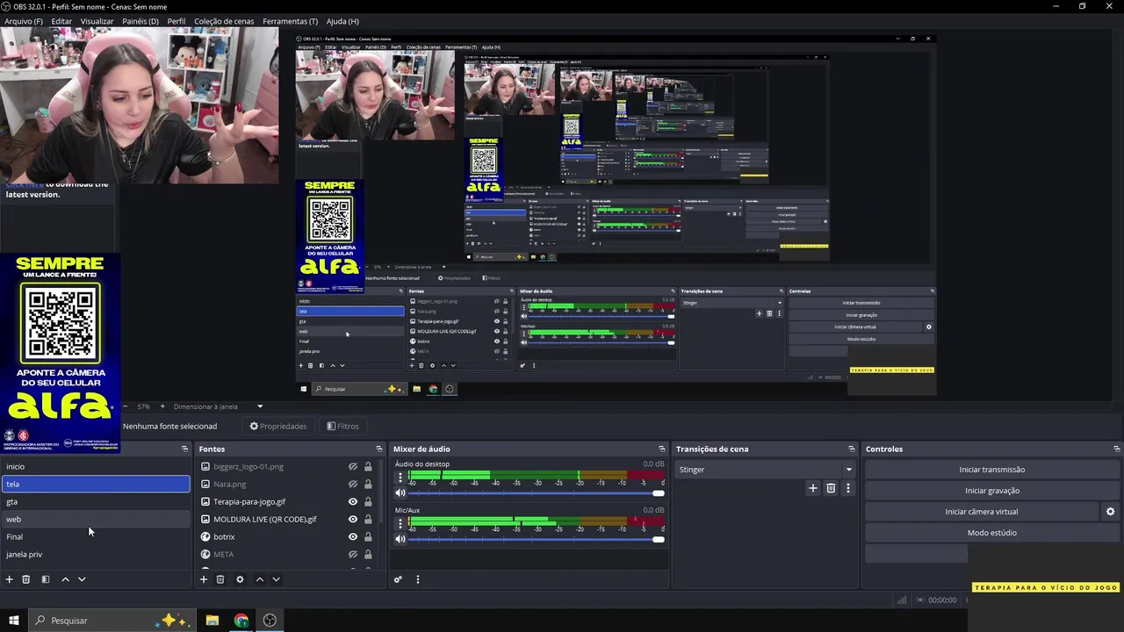Undock the Fontes panel

(x=379, y=449)
